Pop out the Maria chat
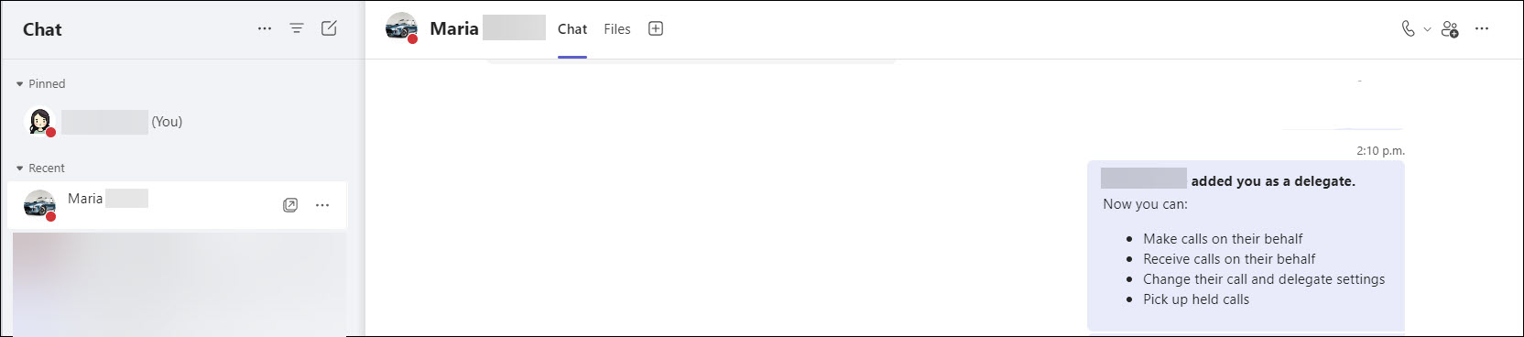 click(290, 205)
